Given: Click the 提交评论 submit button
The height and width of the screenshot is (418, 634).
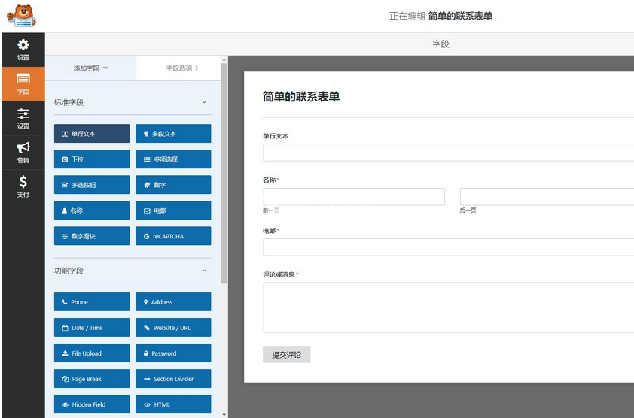Looking at the screenshot, I should pyautogui.click(x=286, y=355).
